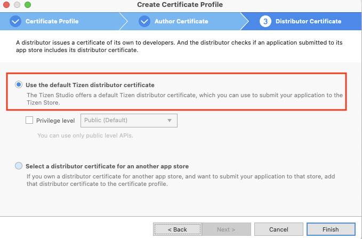Viewport: 362px width, 239px height.
Task: Click the step 3 number icon
Action: click(266, 21)
